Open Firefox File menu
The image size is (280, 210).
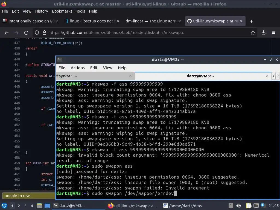(x=5, y=11)
